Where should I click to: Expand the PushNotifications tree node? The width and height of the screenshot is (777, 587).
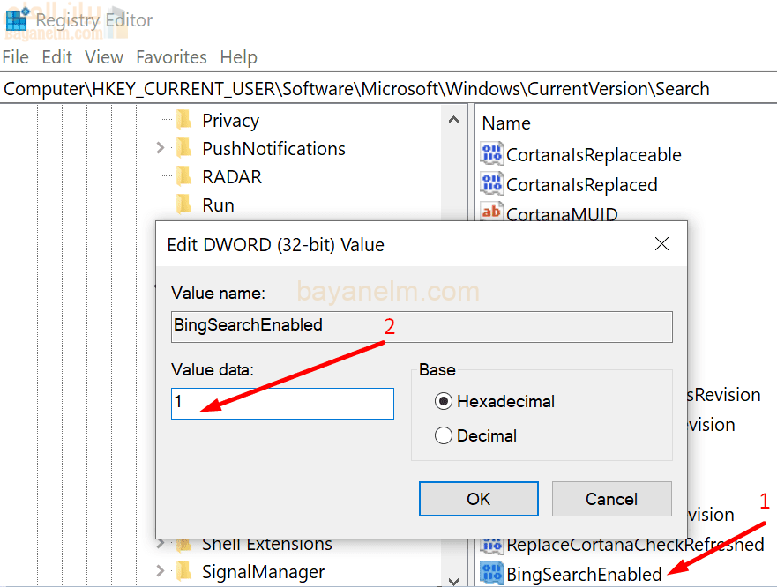(160, 148)
